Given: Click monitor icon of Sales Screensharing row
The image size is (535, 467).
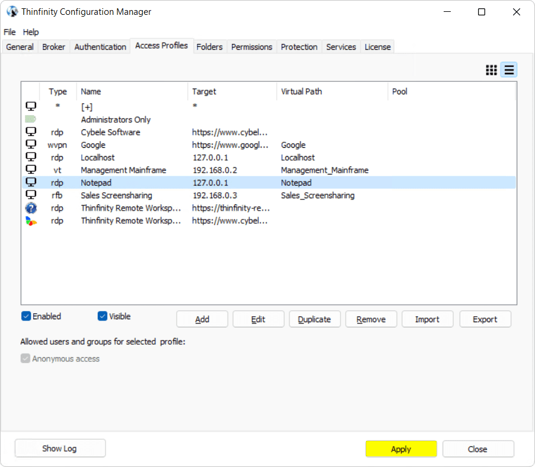Looking at the screenshot, I should pos(31,195).
